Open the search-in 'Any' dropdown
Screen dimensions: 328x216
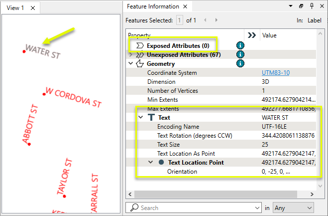(295, 208)
